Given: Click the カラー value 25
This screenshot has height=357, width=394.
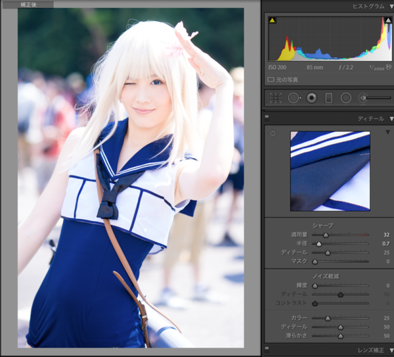Looking at the screenshot, I should click(387, 318).
